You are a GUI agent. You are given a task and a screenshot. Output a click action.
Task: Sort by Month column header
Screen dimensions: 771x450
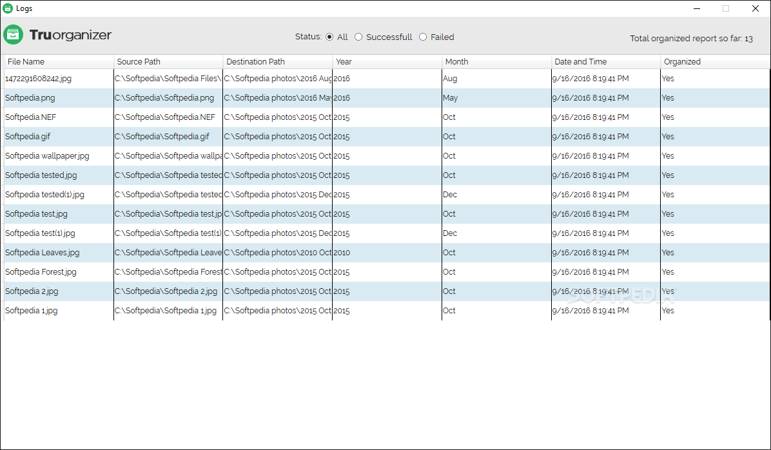pos(496,61)
